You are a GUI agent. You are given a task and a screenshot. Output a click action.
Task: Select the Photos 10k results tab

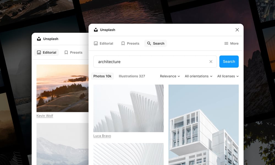[102, 76]
